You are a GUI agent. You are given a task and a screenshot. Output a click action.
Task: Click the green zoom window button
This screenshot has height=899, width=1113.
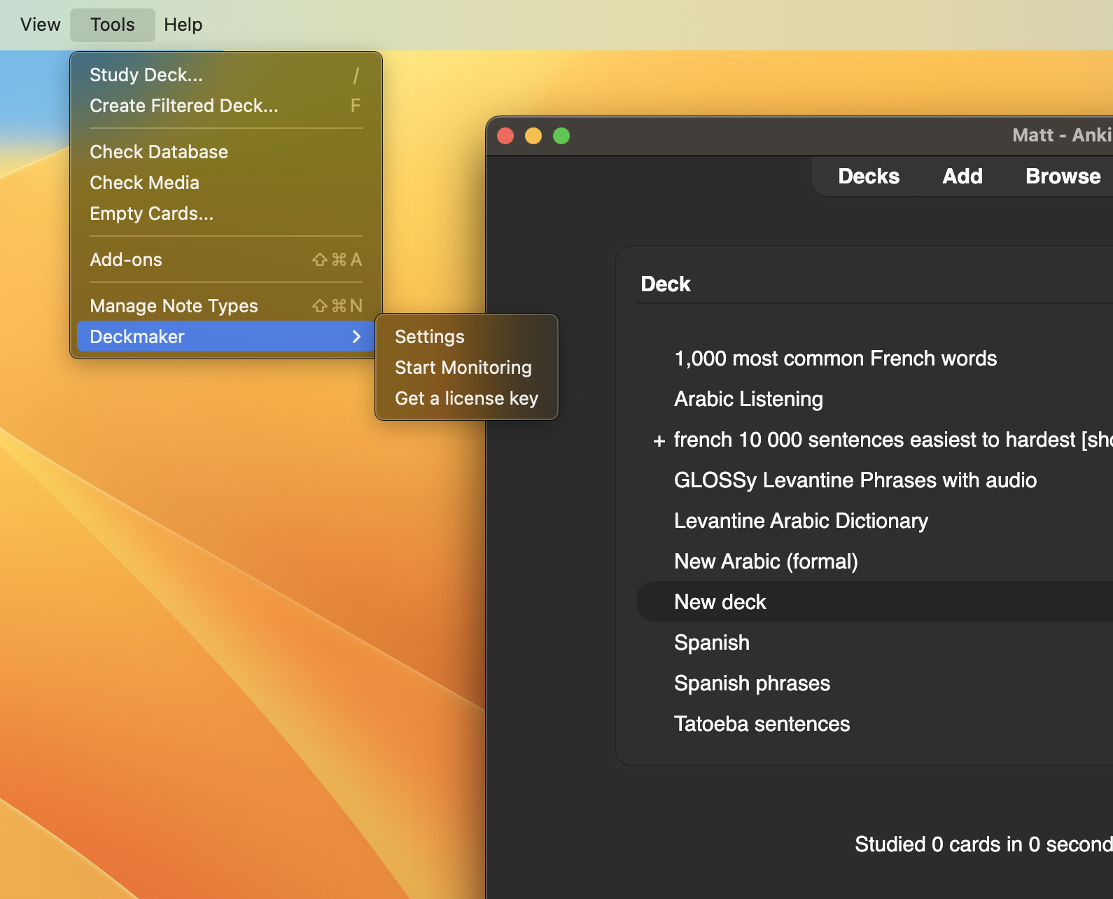(x=561, y=136)
